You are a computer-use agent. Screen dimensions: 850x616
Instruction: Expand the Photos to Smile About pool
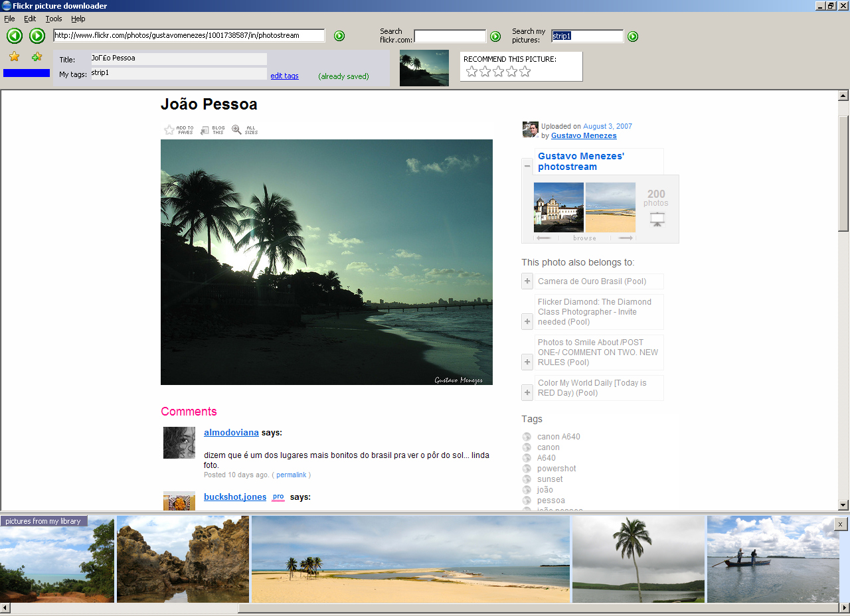[x=527, y=362]
